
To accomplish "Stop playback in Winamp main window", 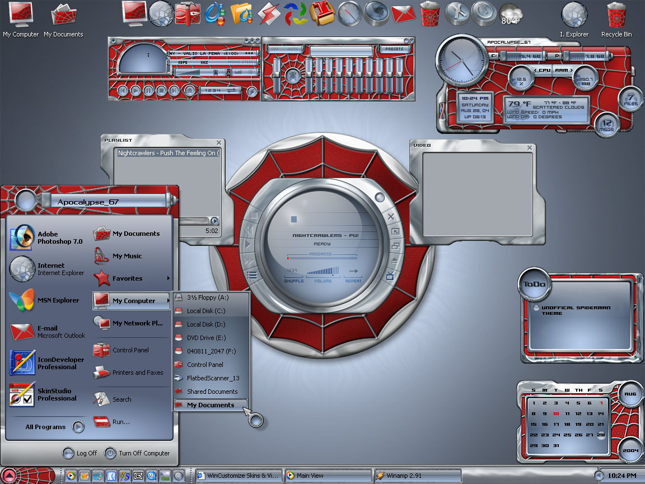I will [161, 90].
